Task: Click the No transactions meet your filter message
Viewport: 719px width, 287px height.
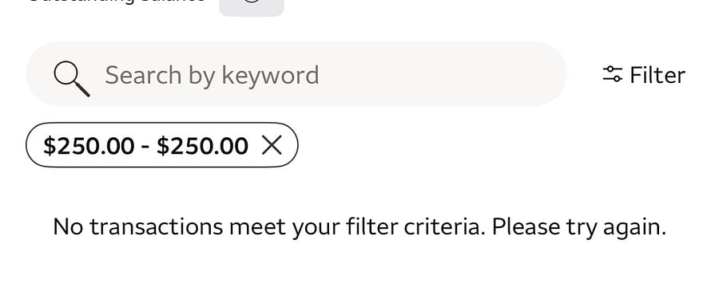Action: 359,227
